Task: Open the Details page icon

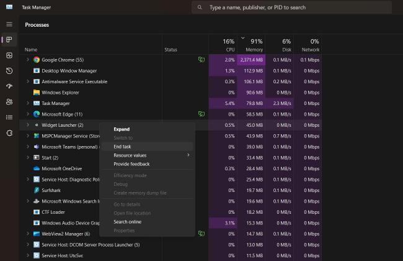Action: (9, 117)
